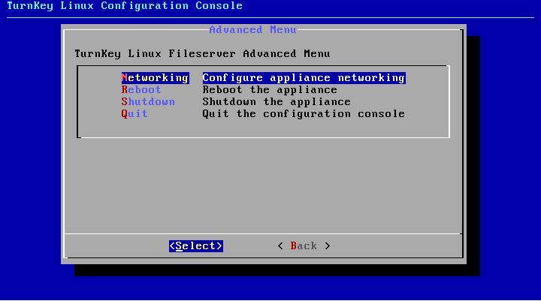Go back using the Back button
This screenshot has height=301, width=541.
pos(304,246)
